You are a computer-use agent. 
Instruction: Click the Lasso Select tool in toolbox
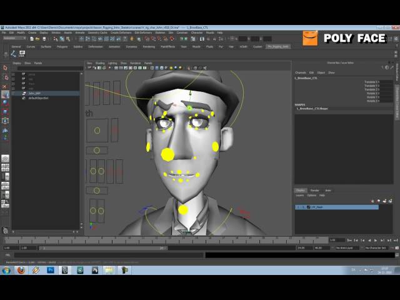click(x=6, y=77)
